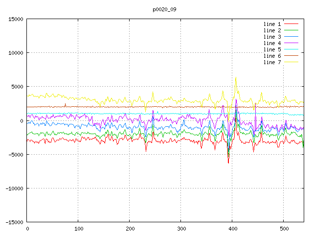Click the 5000 y-axis tick label
Viewport: 313px width, 235px height.
(17, 87)
